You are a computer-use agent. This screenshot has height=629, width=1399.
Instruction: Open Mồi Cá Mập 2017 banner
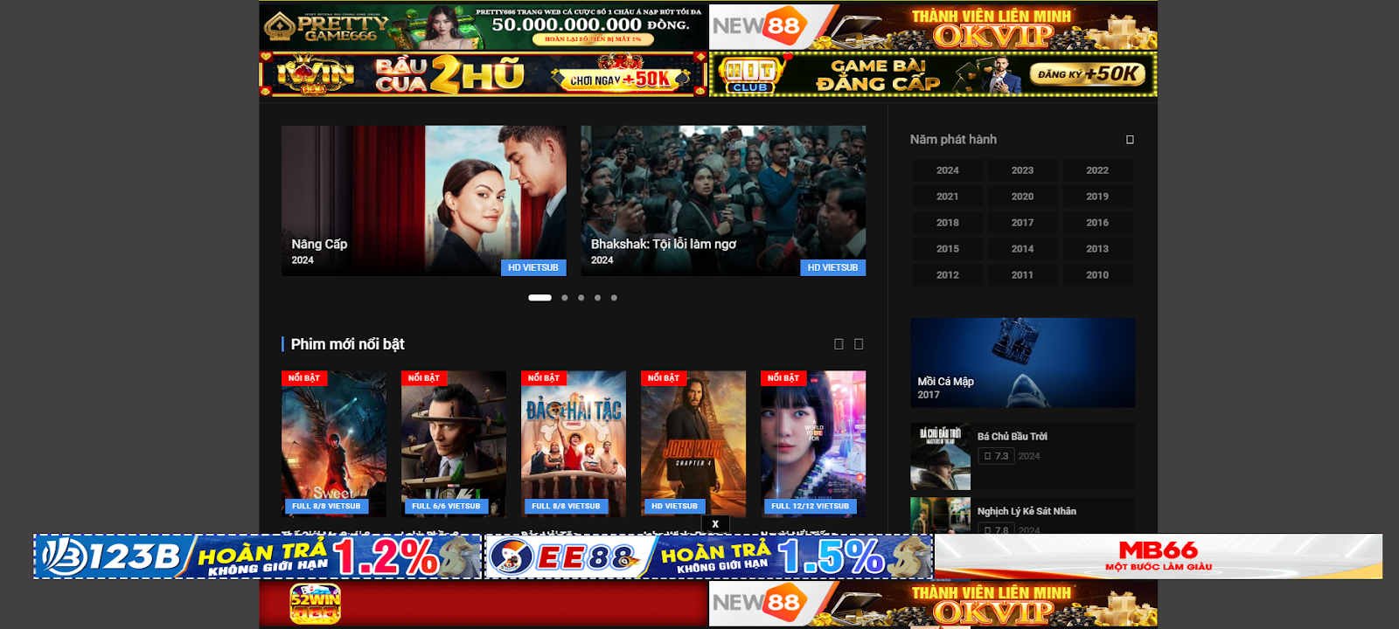pyautogui.click(x=1023, y=363)
